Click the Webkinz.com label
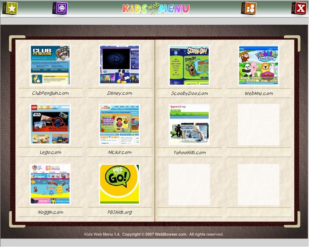The height and width of the screenshot is (247, 309). tap(259, 93)
